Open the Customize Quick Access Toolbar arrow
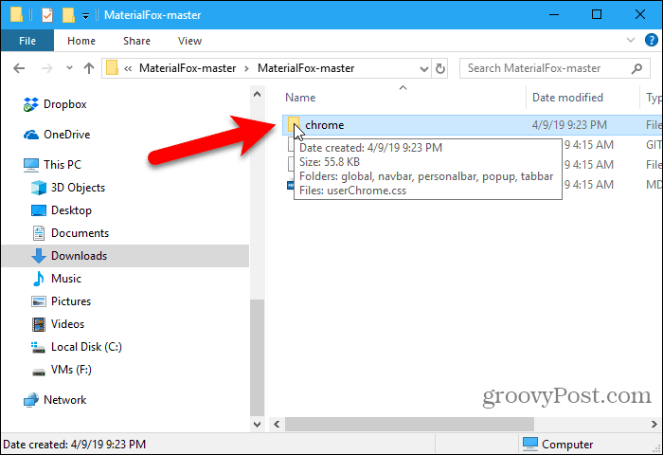This screenshot has height=455, width=663. (x=85, y=16)
